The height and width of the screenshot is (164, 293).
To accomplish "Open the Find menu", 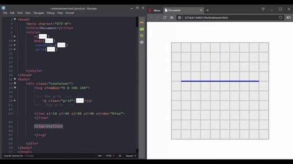I will (20, 13).
